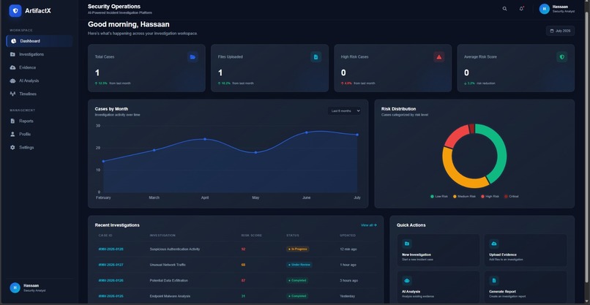590x305 pixels.
Task: Open the Evidence section in sidebar
Action: point(40,67)
